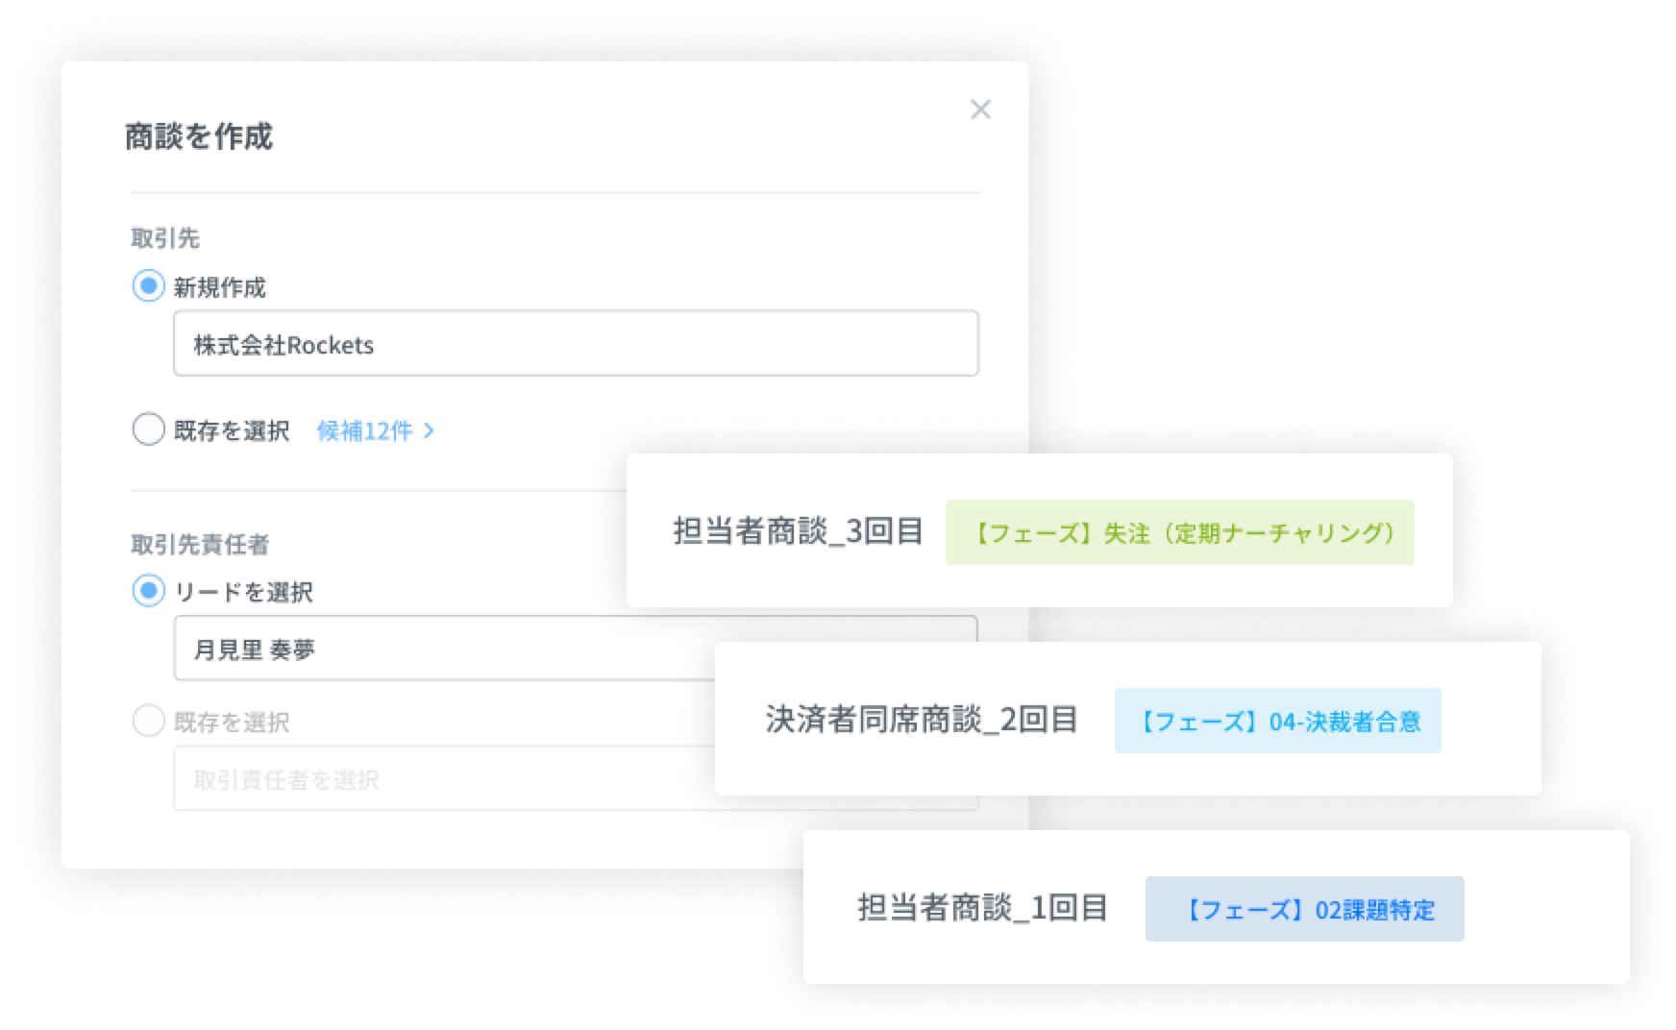Click the 04-決裁者合意 phase tag
This screenshot has width=1676, height=1030.
1277,721
